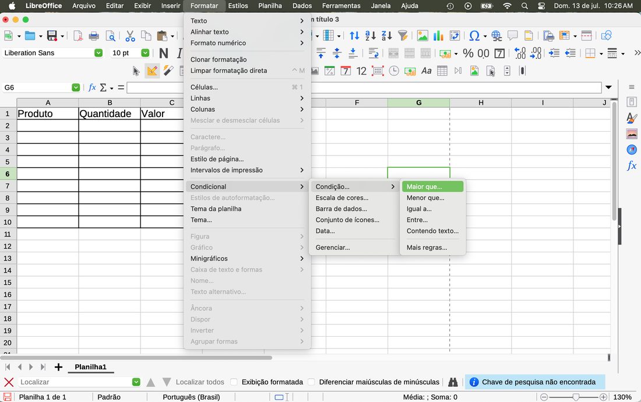Viewport: 641px width, 402px height.
Task: Open Print Preview magnifier icon
Action: 110,36
